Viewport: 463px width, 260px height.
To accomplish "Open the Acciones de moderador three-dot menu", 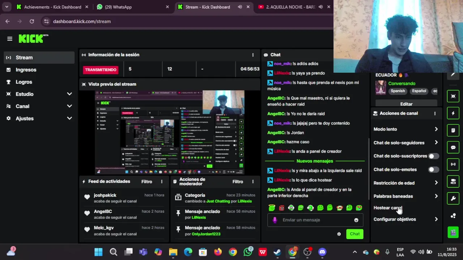I will tap(253, 182).
